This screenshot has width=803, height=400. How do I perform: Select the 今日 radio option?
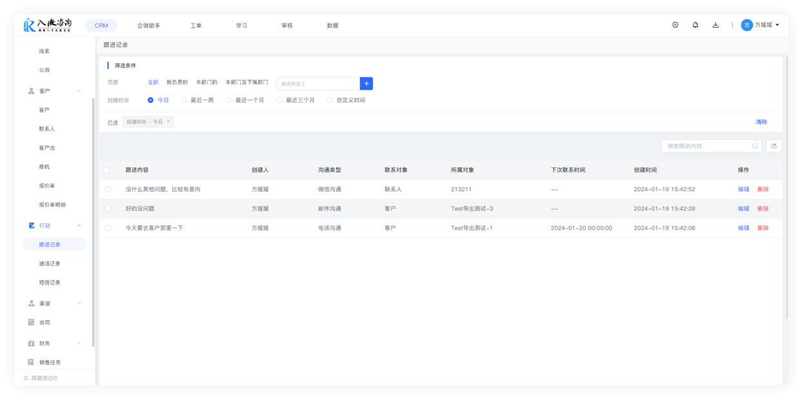150,100
